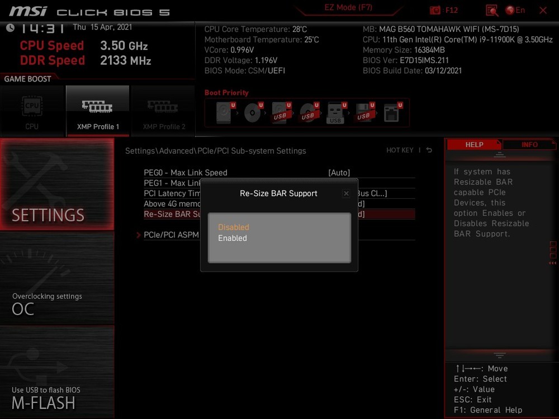Take screenshot with F12 camera icon
The image size is (559, 419).
coord(435,10)
